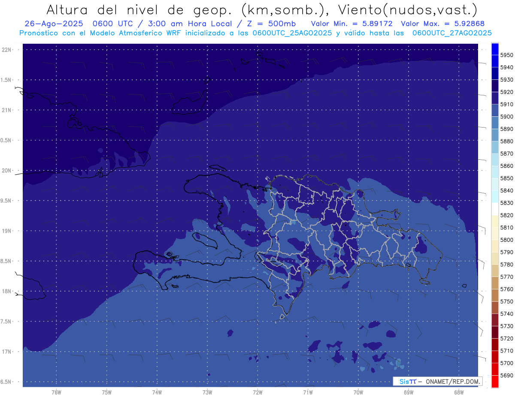Click the '74W' longitude label

[x=157, y=392]
